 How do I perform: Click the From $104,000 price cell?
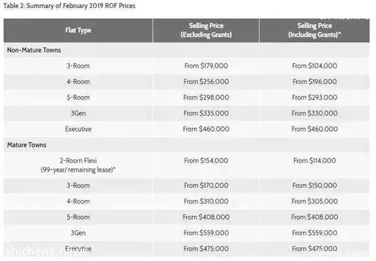315,66
